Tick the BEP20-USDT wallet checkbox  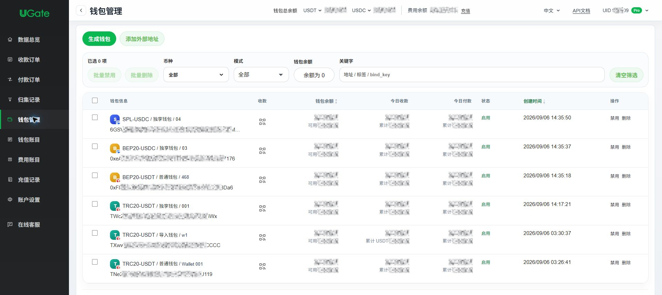click(95, 175)
